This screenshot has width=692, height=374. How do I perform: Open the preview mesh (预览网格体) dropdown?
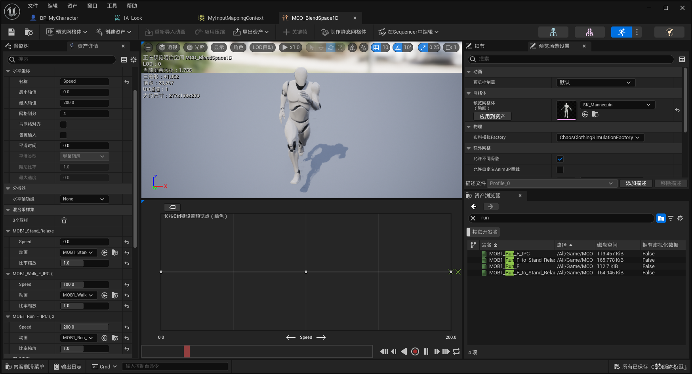tap(67, 32)
